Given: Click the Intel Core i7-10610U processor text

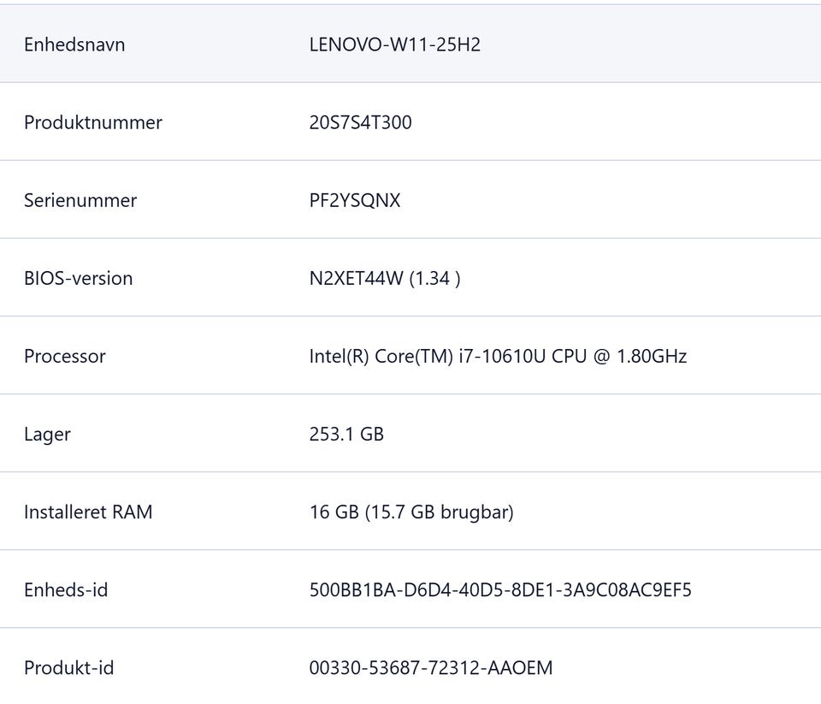Looking at the screenshot, I should coord(498,356).
